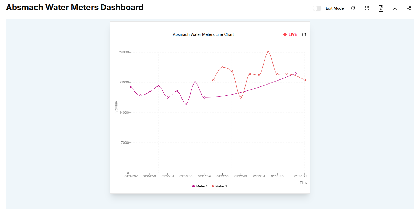Click the Meter 1 purple legend swatch

click(194, 186)
